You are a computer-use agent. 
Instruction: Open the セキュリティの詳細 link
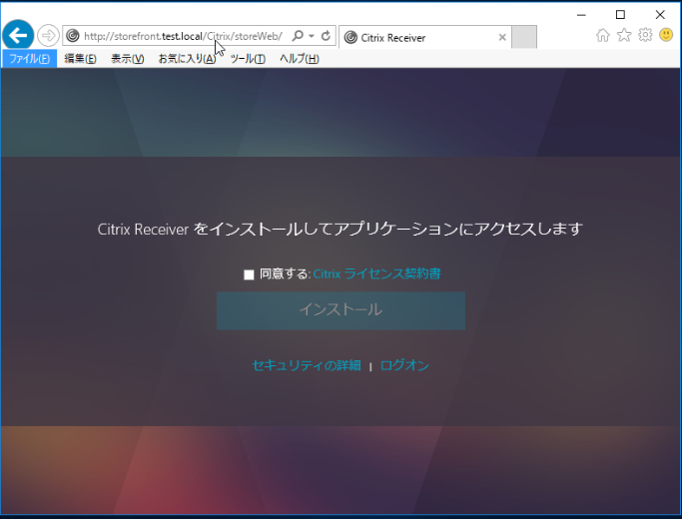307,365
